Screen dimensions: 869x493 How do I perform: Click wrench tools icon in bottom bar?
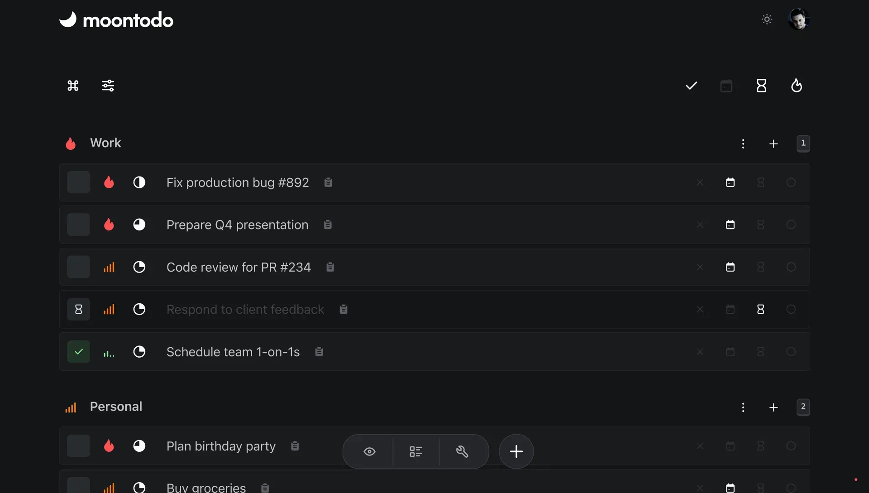(462, 451)
